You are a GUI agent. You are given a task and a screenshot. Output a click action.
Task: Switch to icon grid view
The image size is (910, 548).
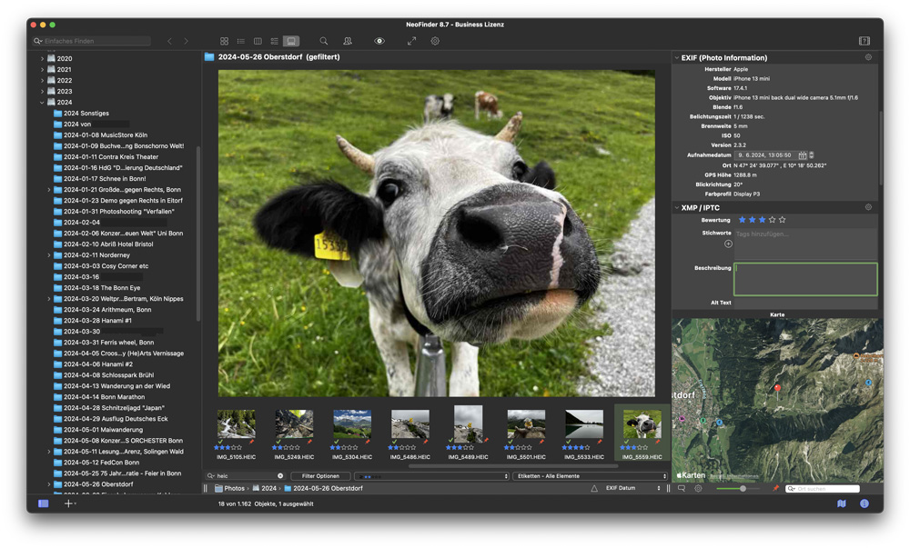click(224, 41)
